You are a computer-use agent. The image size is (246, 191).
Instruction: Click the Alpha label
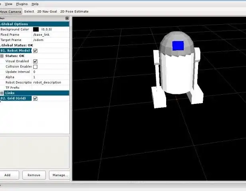(10, 77)
